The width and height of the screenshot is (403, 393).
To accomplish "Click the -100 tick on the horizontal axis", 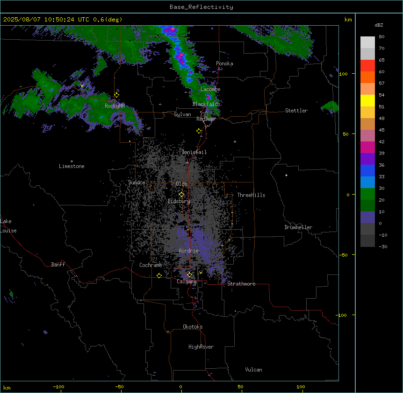I will [58, 386].
